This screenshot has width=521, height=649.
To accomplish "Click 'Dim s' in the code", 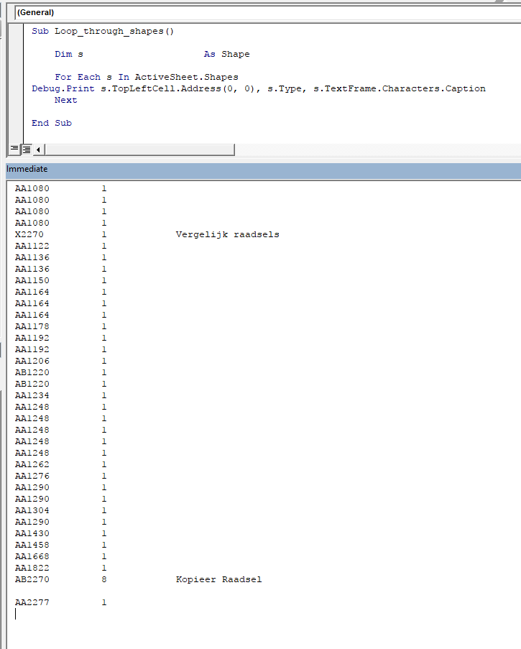I will (x=69, y=54).
